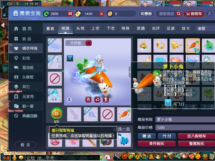
Task: Open the 购物车 shopping cart
Action: 194,14
